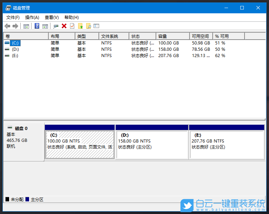Click the settings list icon at toolbar end

tap(96, 26)
